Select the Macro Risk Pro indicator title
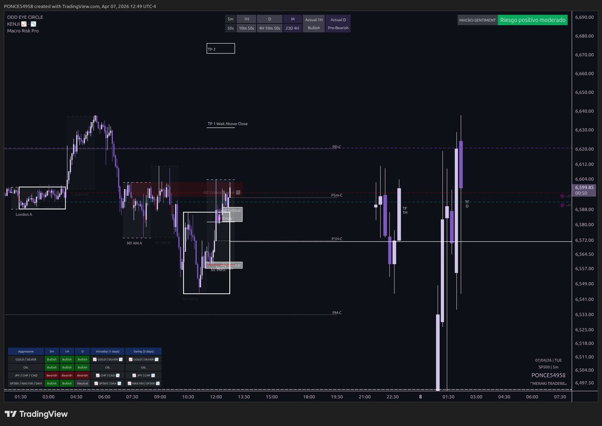The width and height of the screenshot is (602, 426). 23,31
